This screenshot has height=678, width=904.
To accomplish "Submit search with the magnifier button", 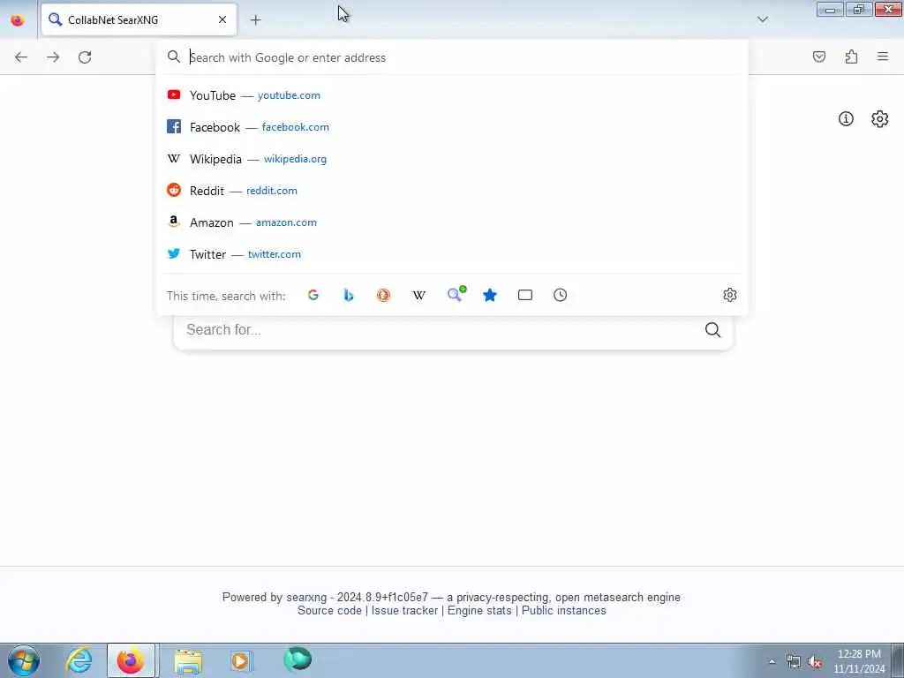I will point(712,330).
